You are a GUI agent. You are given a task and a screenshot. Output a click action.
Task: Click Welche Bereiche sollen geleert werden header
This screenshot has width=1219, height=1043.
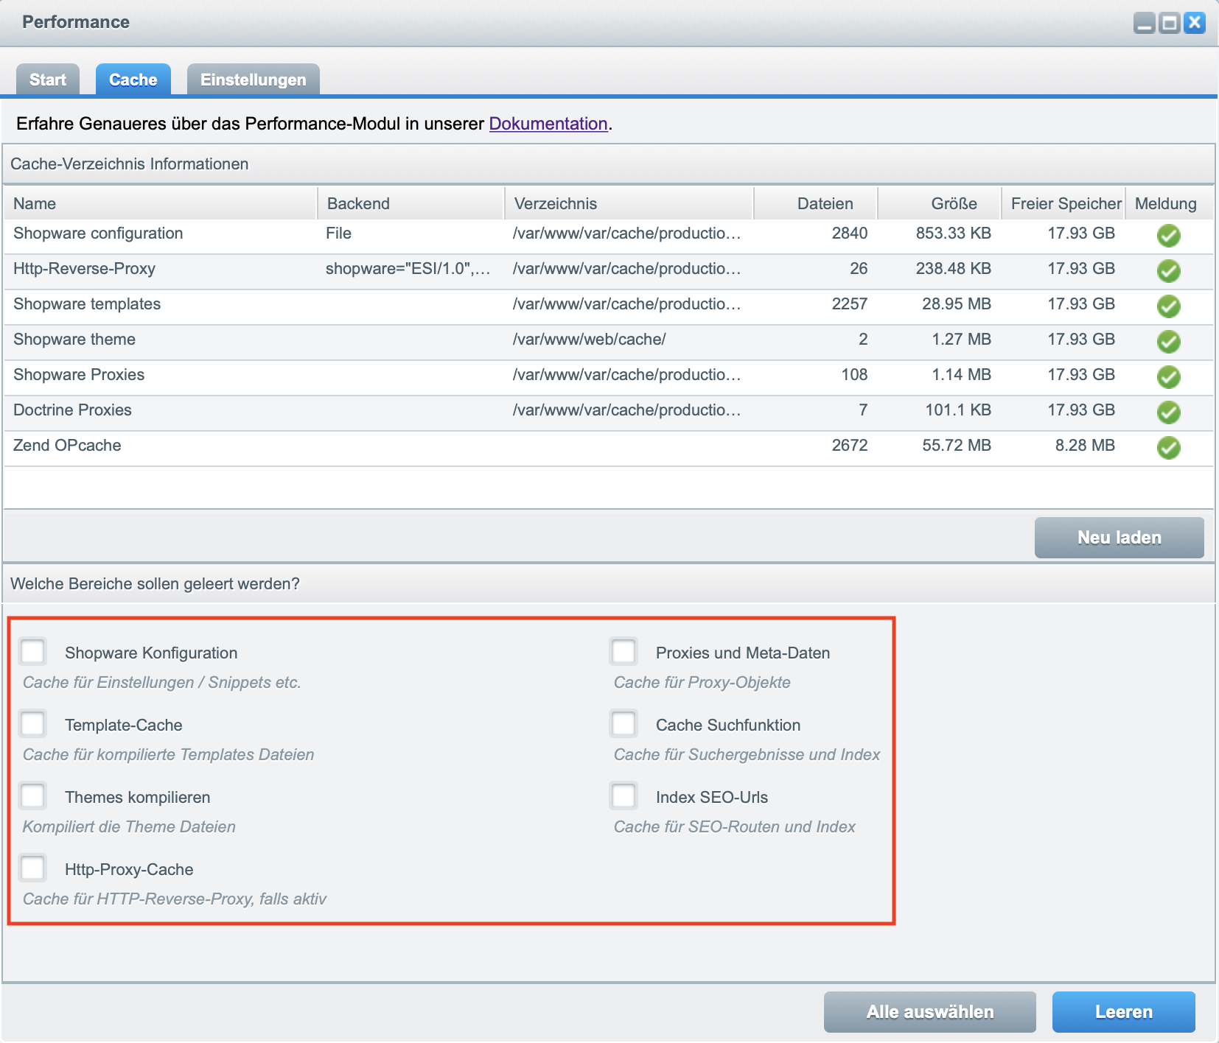coord(609,584)
